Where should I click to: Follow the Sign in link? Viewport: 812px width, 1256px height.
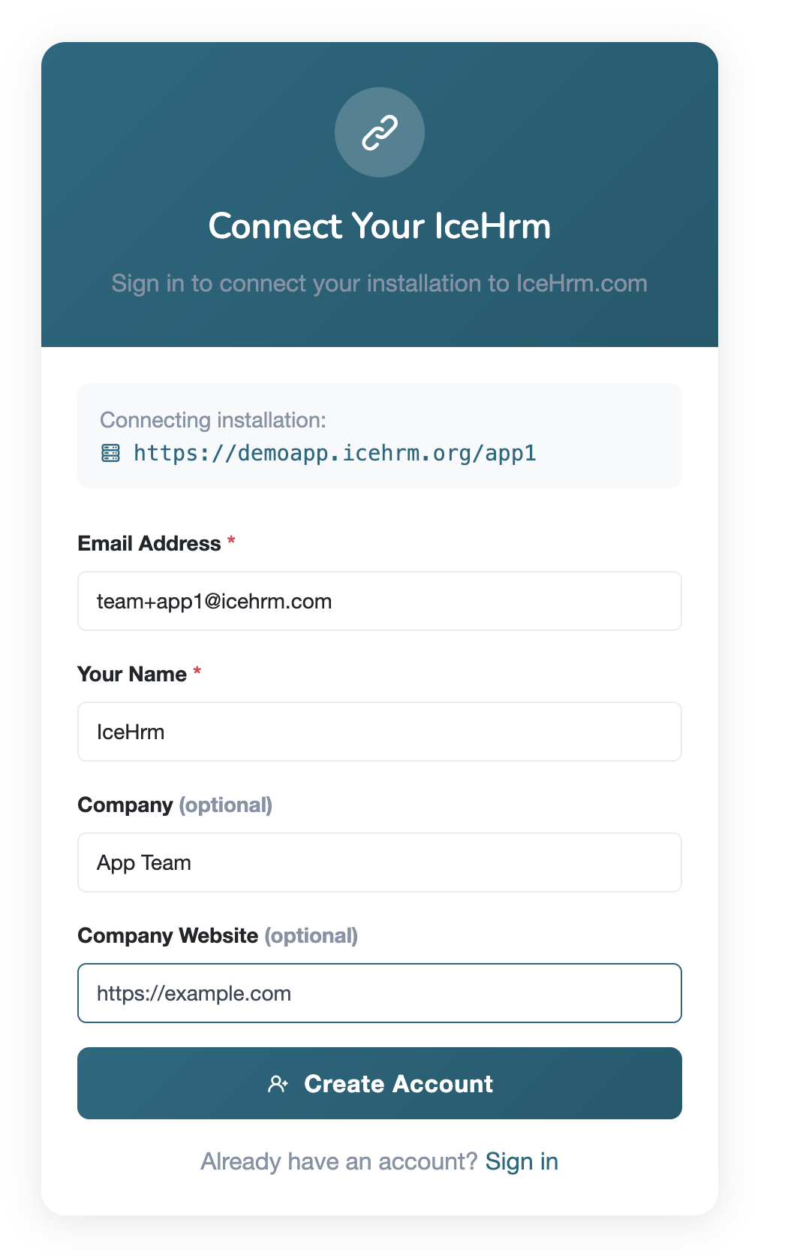click(x=522, y=1161)
